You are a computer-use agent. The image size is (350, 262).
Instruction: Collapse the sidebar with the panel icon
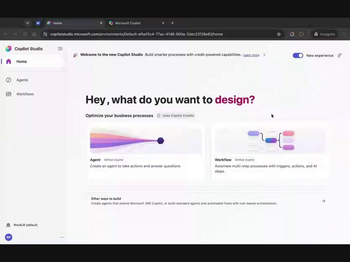60,49
